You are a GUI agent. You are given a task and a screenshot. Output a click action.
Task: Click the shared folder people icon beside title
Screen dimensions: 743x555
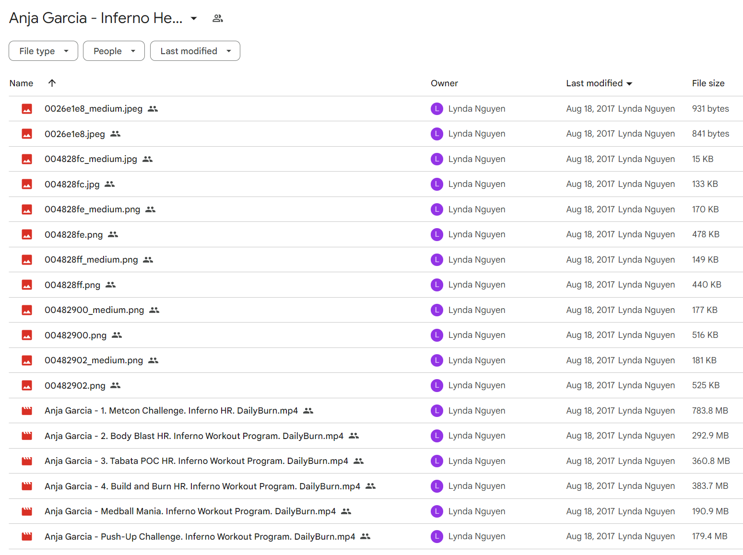pos(218,18)
